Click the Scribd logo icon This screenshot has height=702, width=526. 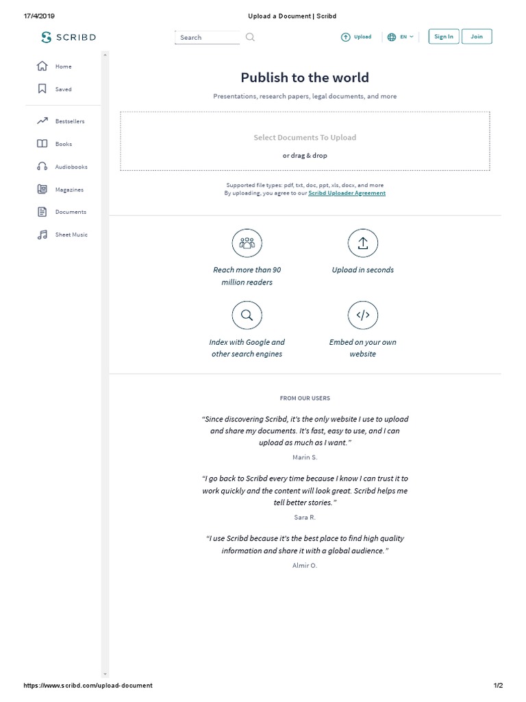click(46, 37)
